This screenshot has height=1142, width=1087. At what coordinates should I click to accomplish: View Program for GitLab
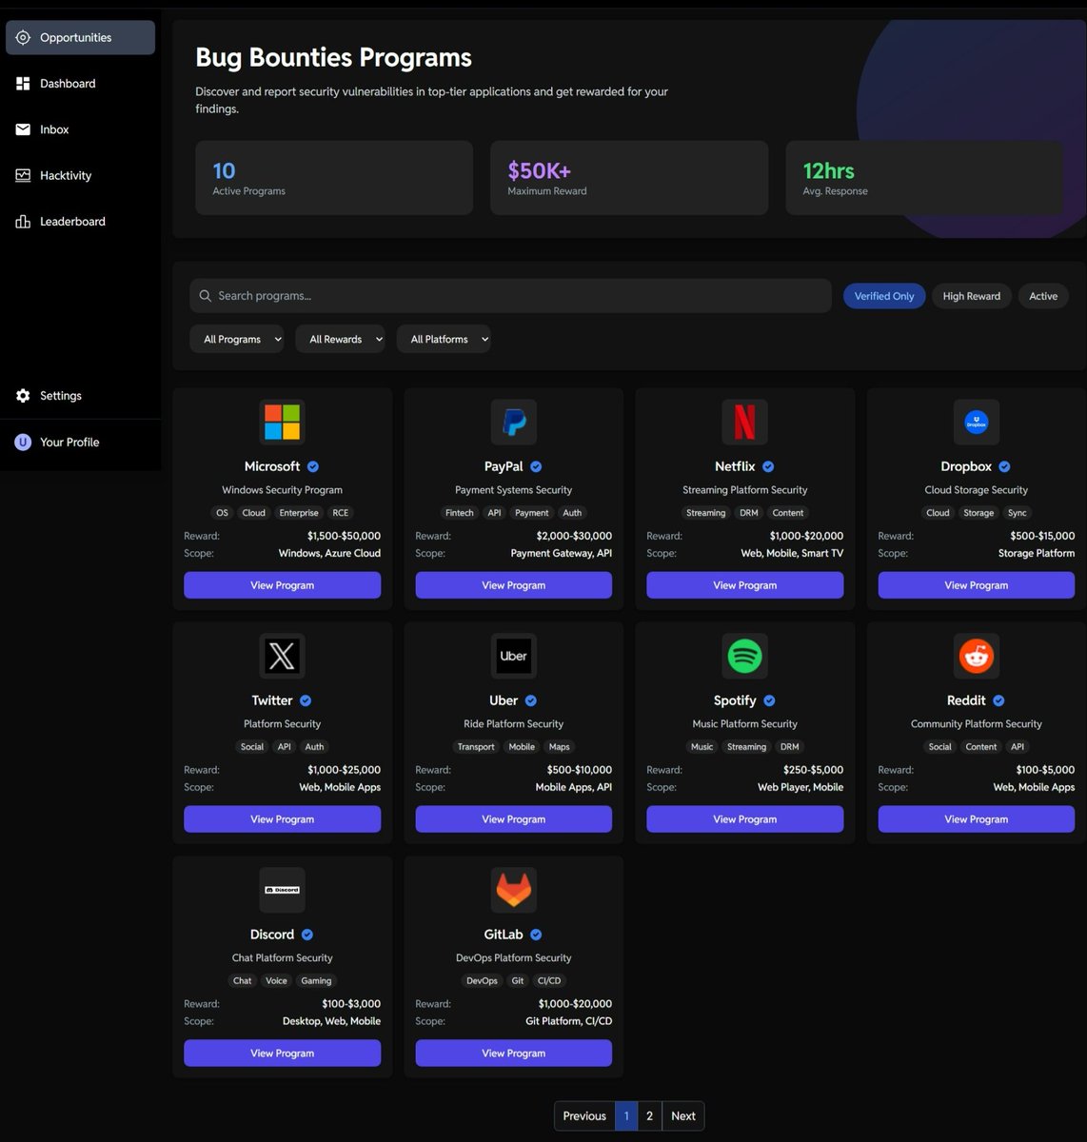pyautogui.click(x=514, y=1053)
